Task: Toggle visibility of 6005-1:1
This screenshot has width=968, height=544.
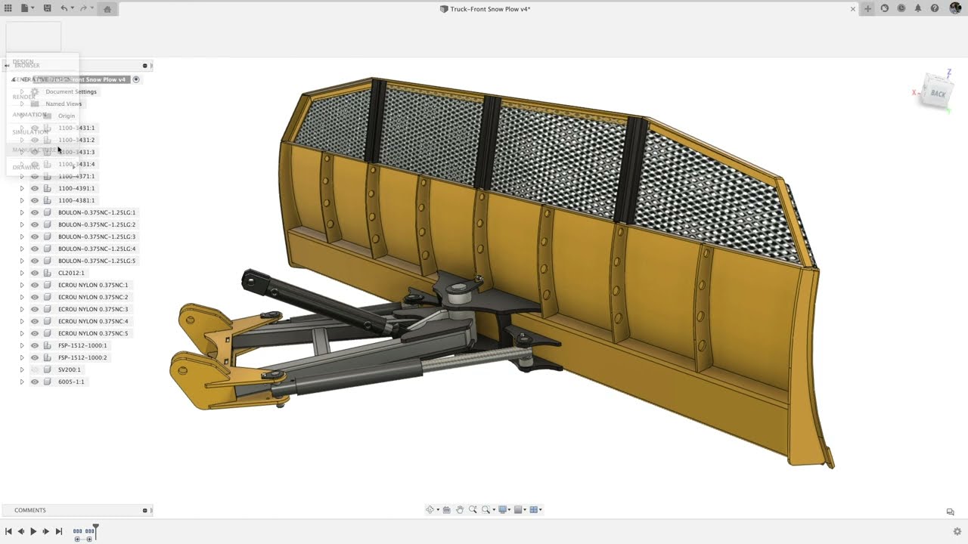Action: [35, 382]
